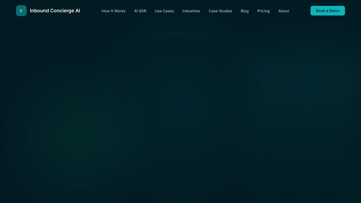Select Use Cases in the navigation

pyautogui.click(x=164, y=11)
